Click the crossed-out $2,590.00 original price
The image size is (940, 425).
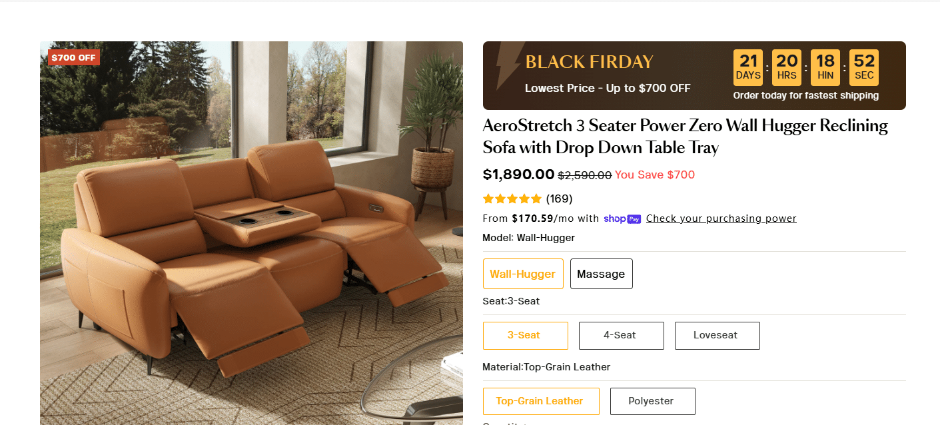[x=584, y=175]
